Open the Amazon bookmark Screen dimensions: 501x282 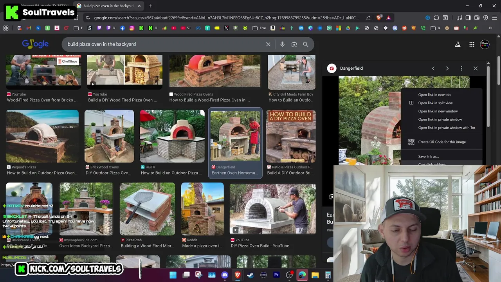tap(273, 28)
